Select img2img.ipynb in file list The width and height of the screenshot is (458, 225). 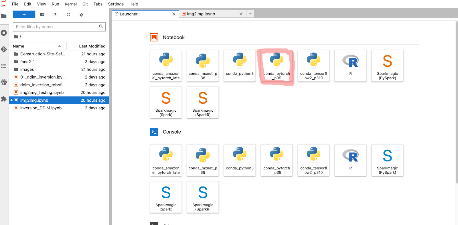click(59, 100)
